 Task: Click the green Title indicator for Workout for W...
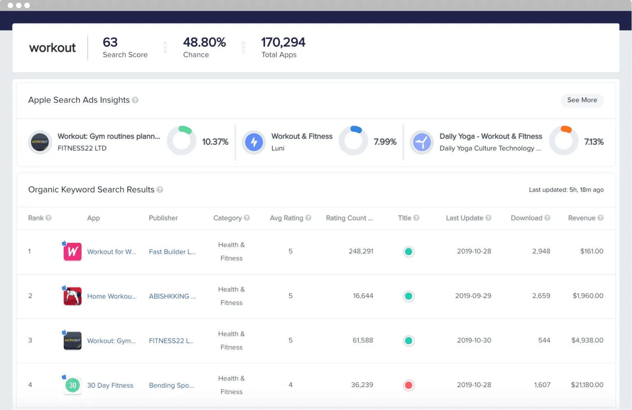409,252
